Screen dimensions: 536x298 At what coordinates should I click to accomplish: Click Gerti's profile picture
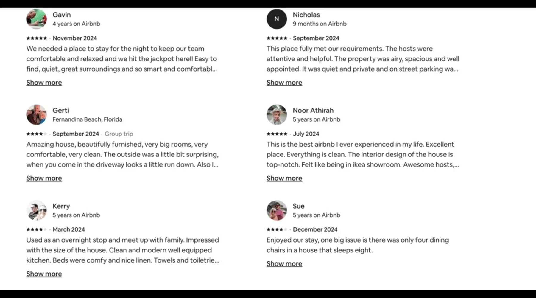point(37,114)
